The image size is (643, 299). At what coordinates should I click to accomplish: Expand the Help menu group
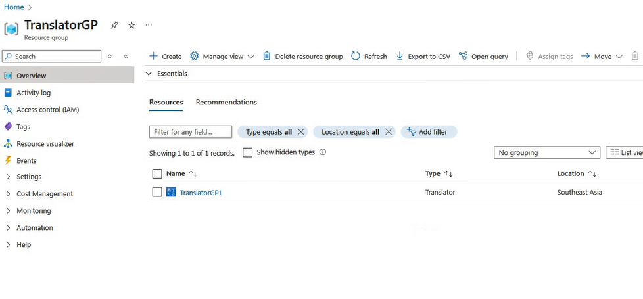[8, 245]
